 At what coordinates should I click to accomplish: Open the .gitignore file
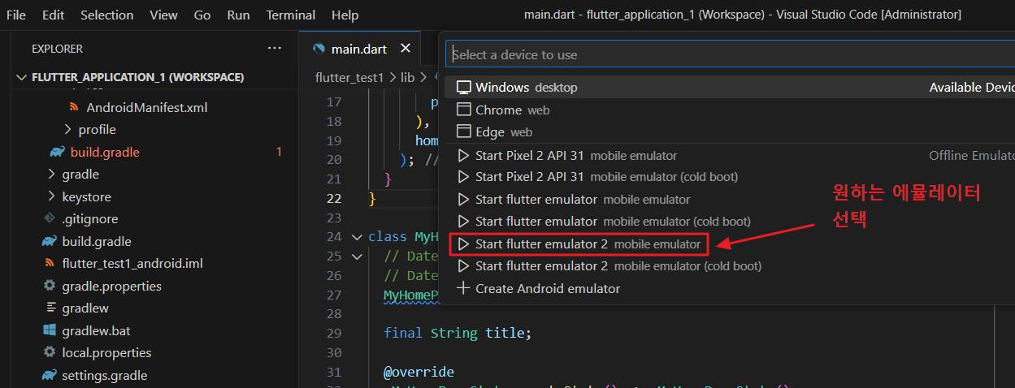(90, 219)
